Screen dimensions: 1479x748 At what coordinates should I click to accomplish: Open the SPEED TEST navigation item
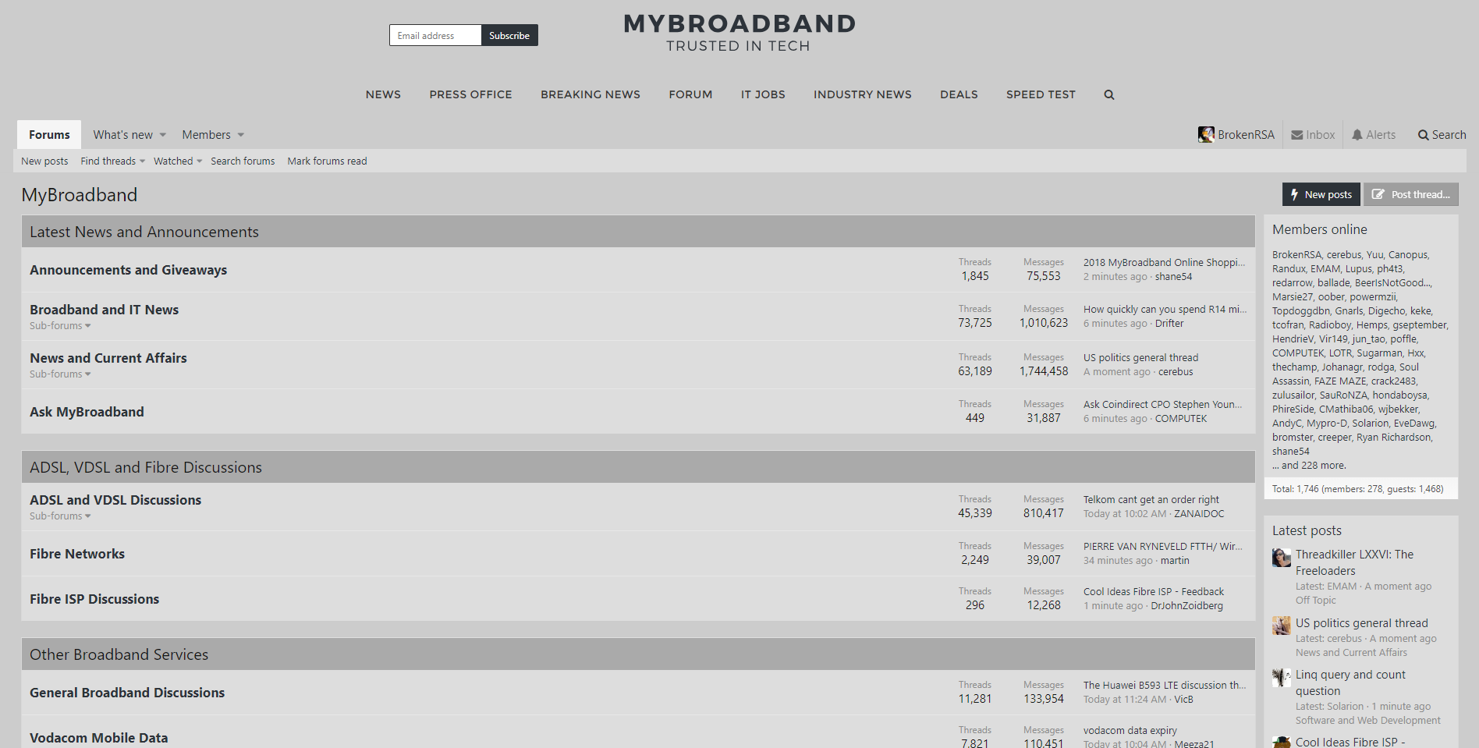1041,94
